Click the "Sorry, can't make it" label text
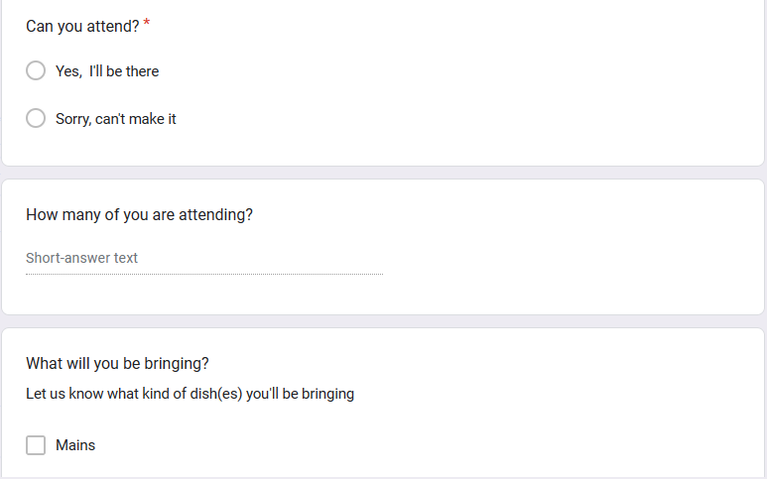This screenshot has width=767, height=479. tap(116, 119)
